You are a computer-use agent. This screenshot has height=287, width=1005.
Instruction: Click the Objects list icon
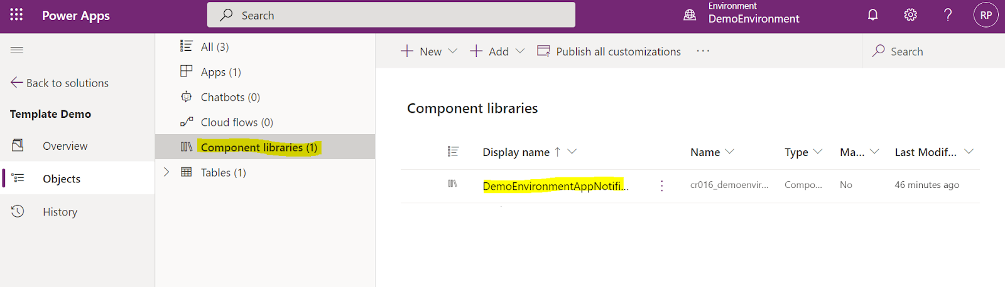tap(18, 179)
